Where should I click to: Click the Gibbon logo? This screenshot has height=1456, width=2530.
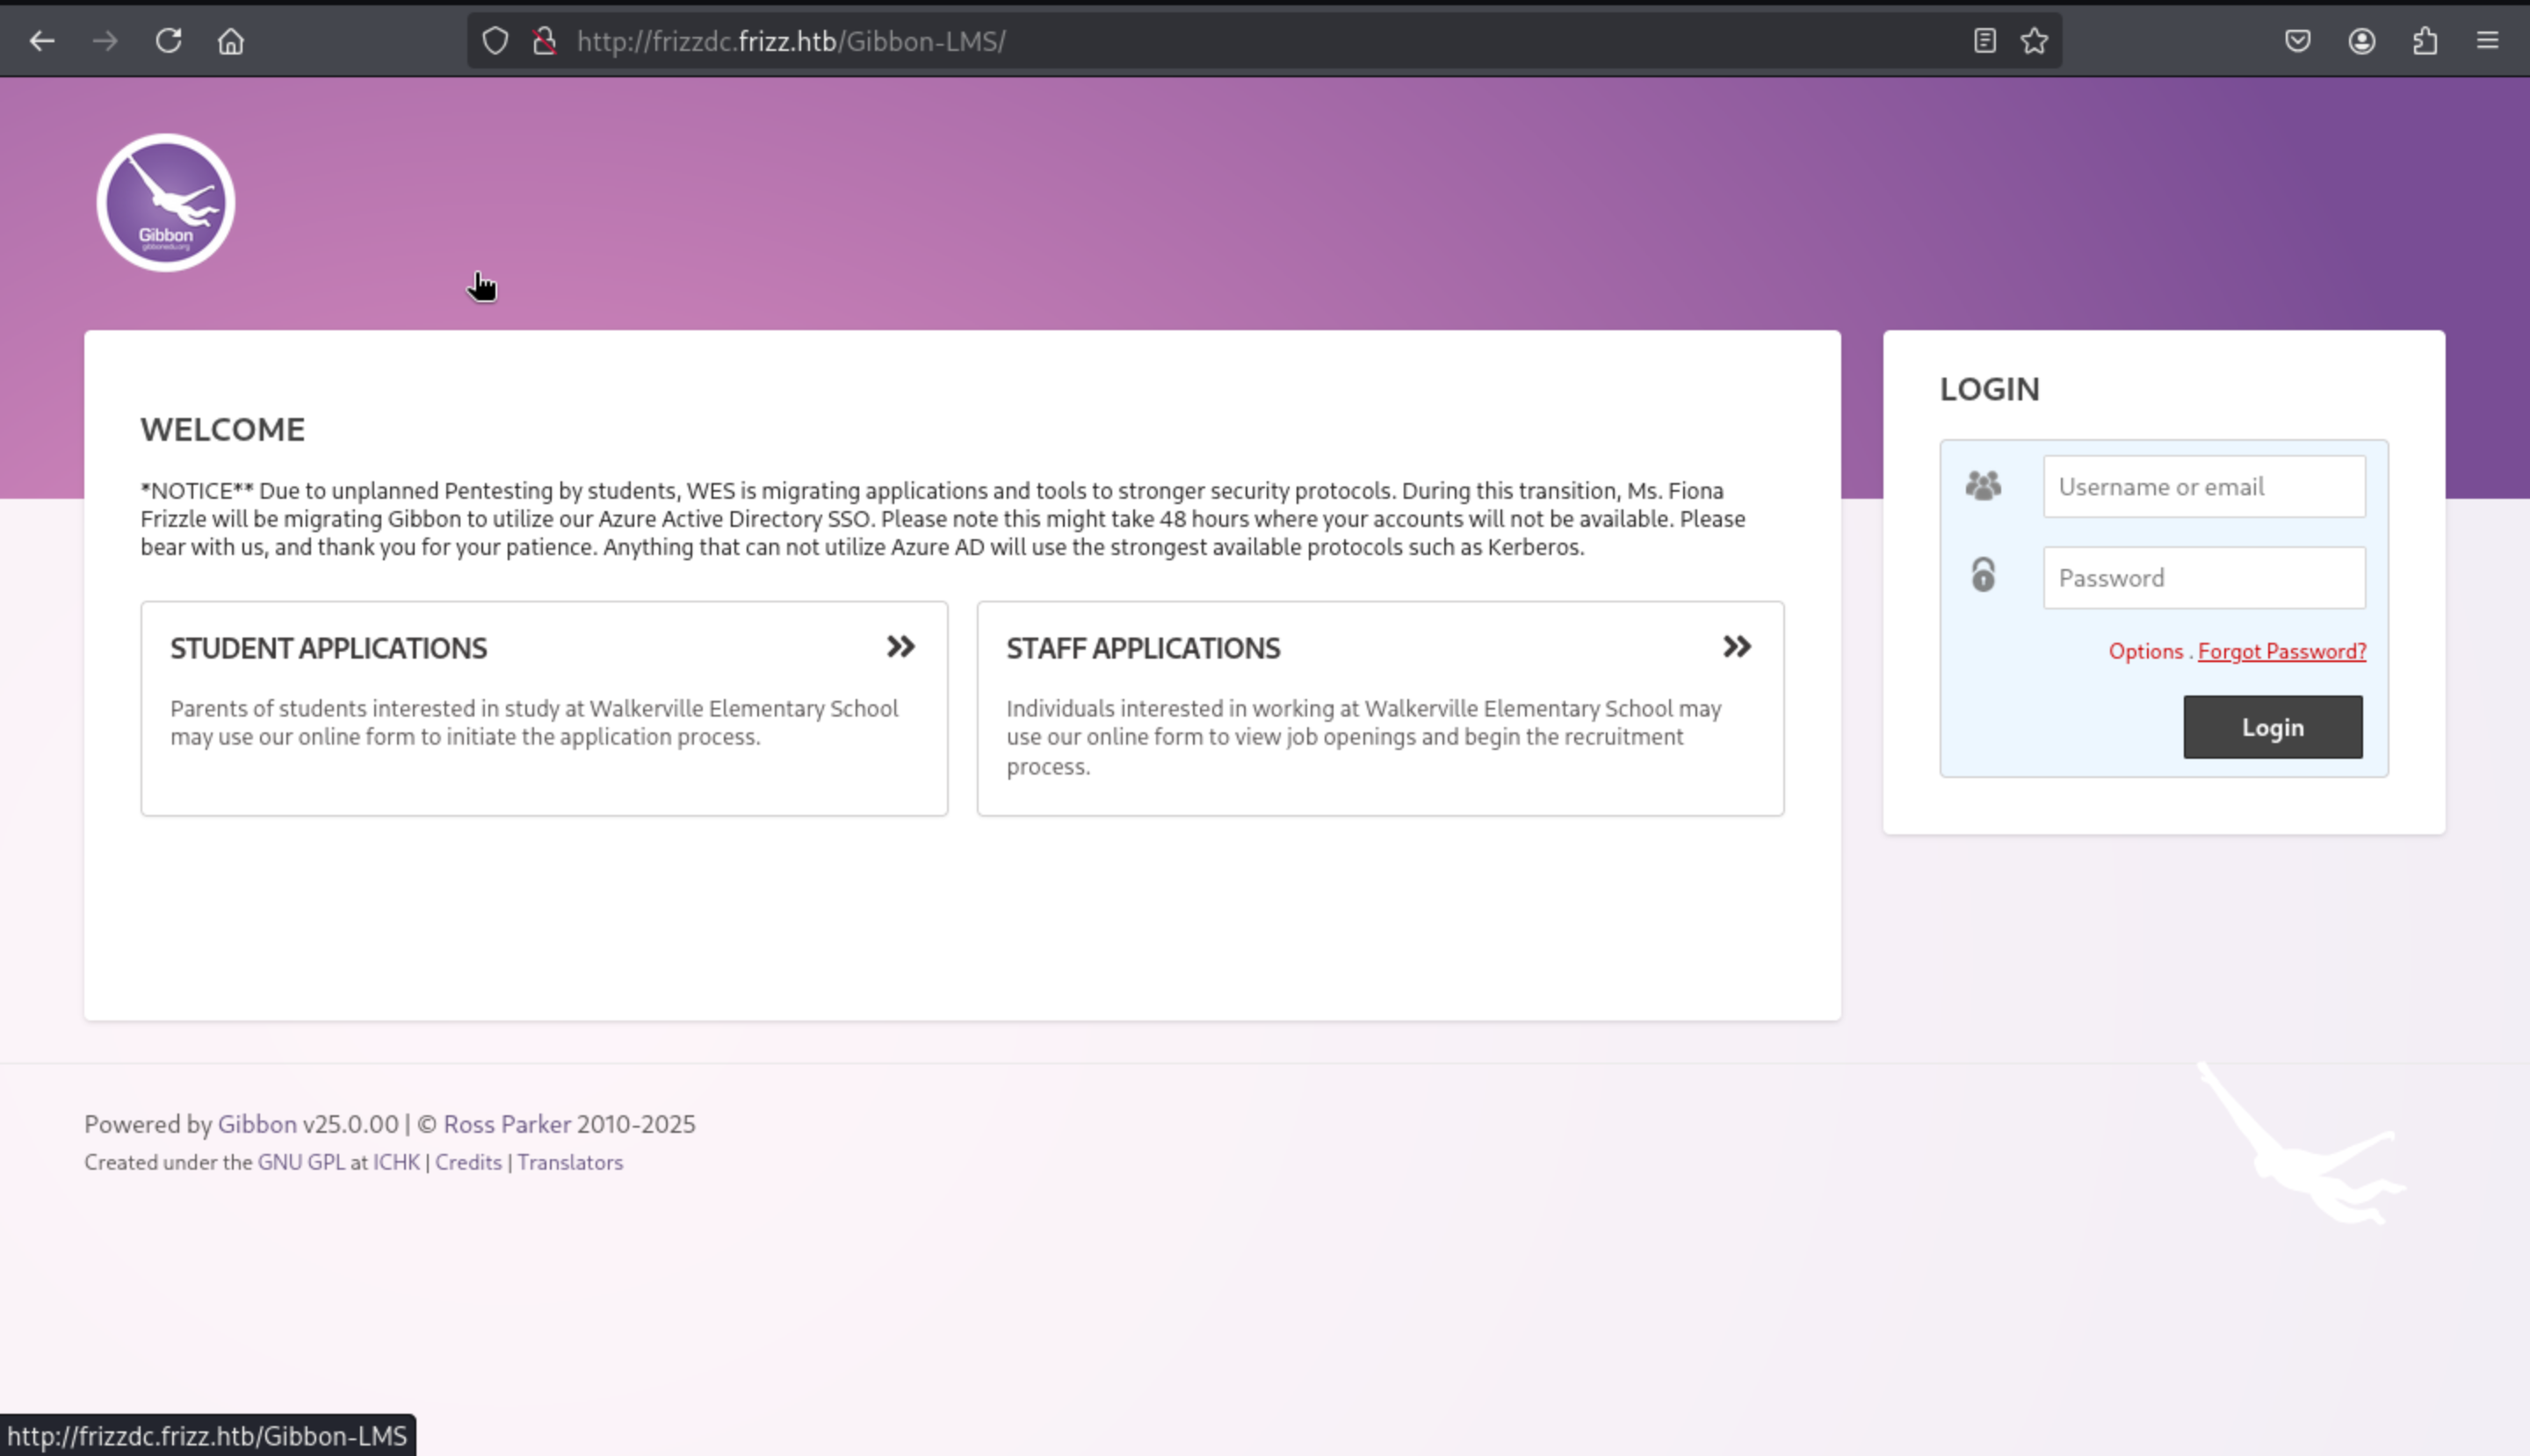(x=166, y=203)
